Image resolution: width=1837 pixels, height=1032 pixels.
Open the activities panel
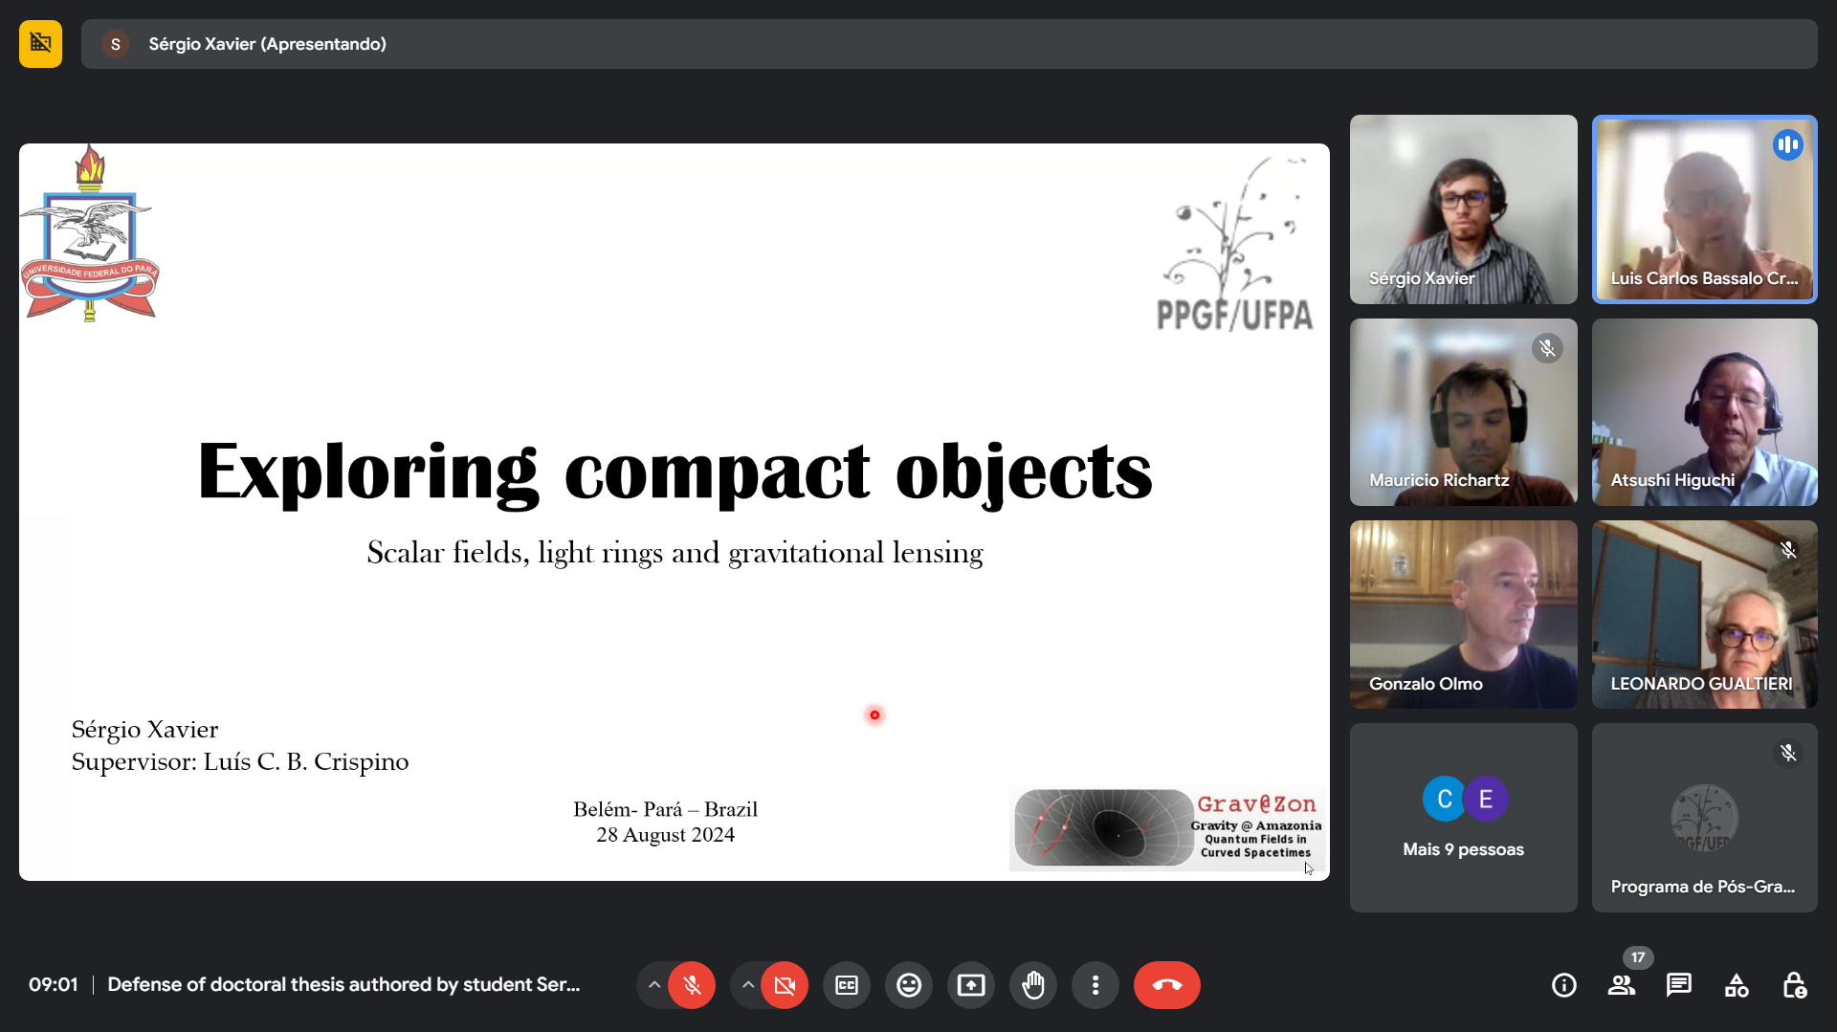click(1737, 985)
